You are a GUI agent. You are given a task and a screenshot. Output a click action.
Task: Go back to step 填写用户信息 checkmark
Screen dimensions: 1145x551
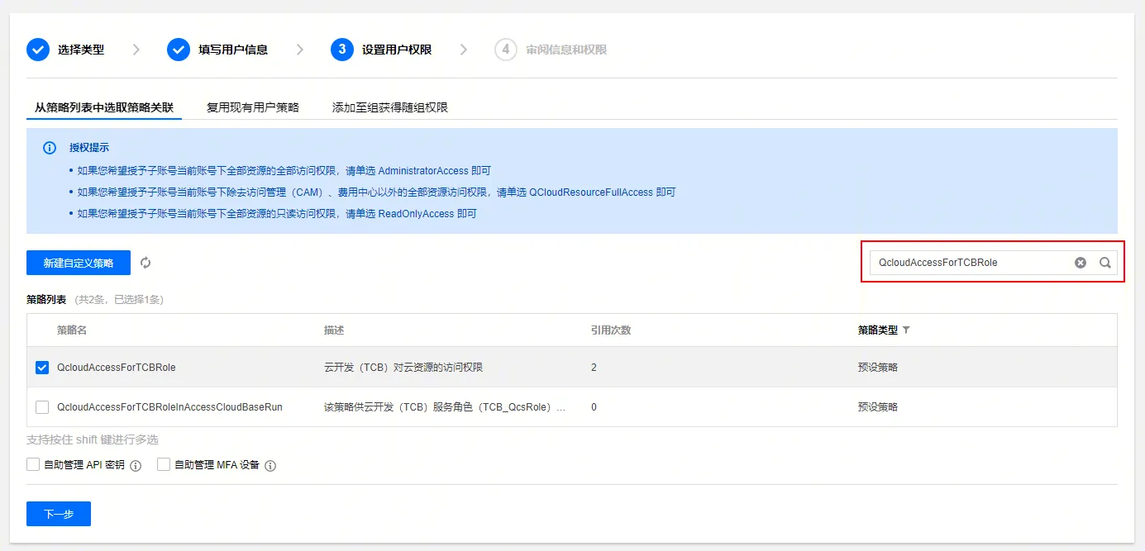pos(179,50)
